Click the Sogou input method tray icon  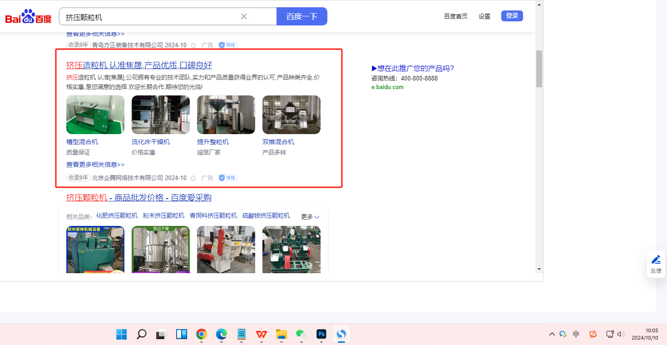pos(593,334)
